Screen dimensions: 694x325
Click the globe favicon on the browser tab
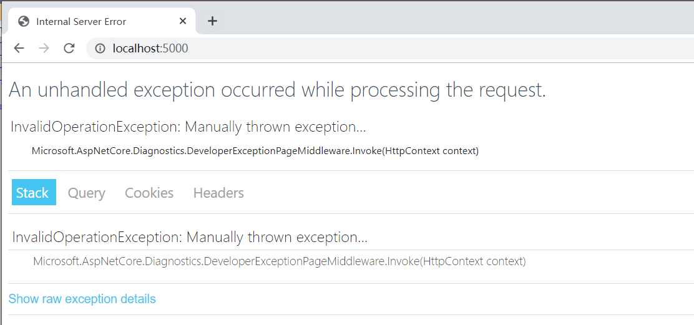click(x=24, y=21)
